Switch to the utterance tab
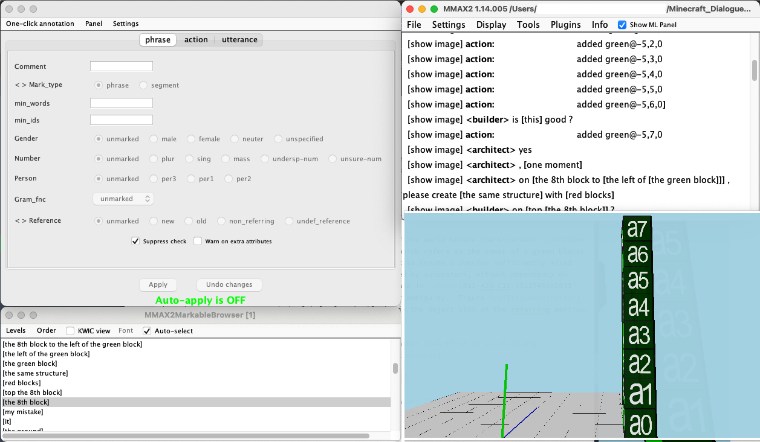The image size is (760, 442). [x=239, y=40]
